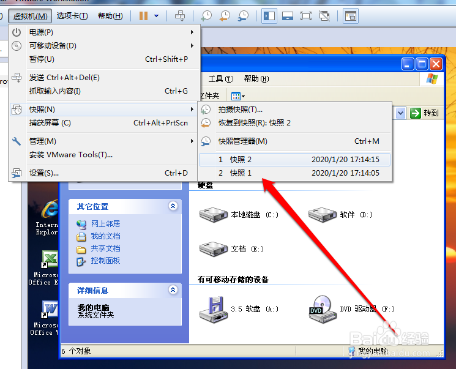Open 快照管理器(M) from the submenu

click(294, 141)
